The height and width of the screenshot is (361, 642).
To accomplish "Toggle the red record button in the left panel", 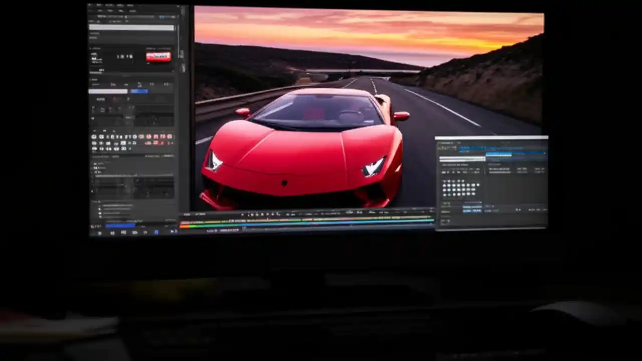I will point(158,56).
